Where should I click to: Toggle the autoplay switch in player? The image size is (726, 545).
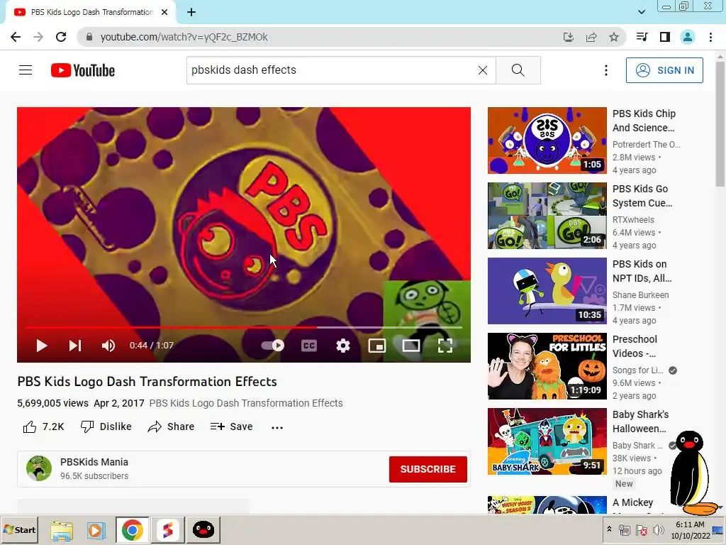click(x=273, y=346)
